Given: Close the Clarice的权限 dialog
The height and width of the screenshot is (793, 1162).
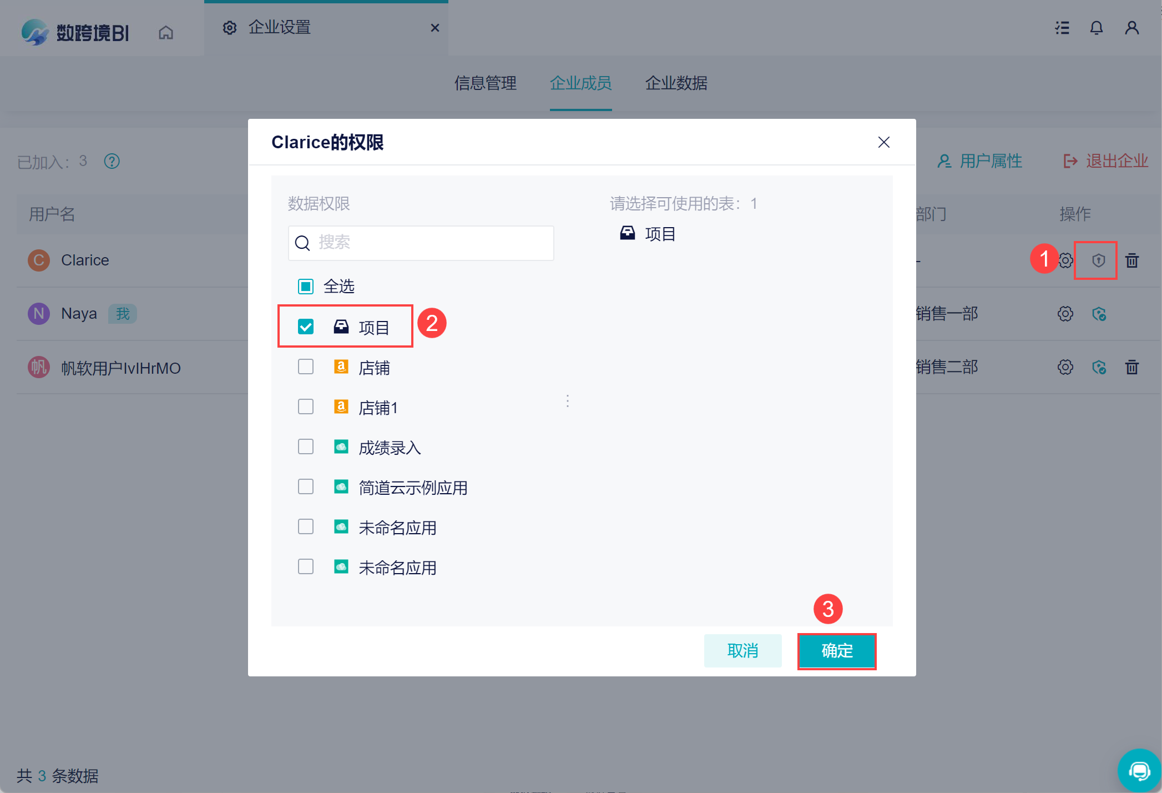Looking at the screenshot, I should point(883,143).
